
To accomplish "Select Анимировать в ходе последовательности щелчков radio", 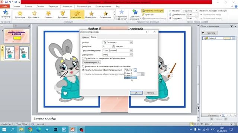I will pyautogui.click(x=83, y=66).
